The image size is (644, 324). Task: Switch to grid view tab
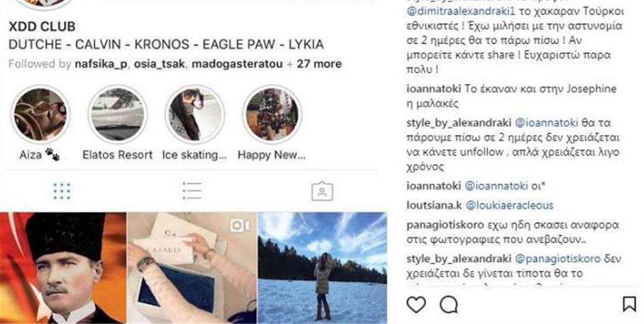coord(61,191)
